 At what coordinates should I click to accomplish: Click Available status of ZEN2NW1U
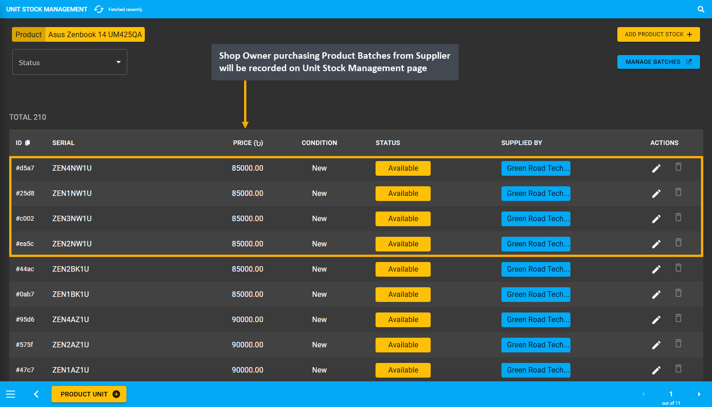pos(403,244)
